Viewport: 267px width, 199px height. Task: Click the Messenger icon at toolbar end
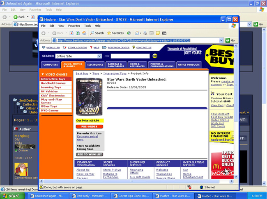click(x=164, y=33)
